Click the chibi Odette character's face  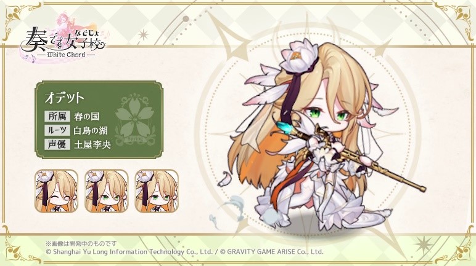[326, 117]
